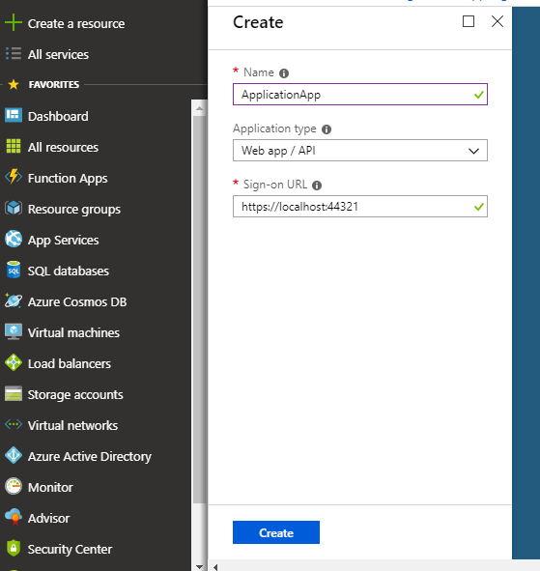Viewport: 540px width, 571px height.
Task: Open the SQL databases icon
Action: click(14, 270)
